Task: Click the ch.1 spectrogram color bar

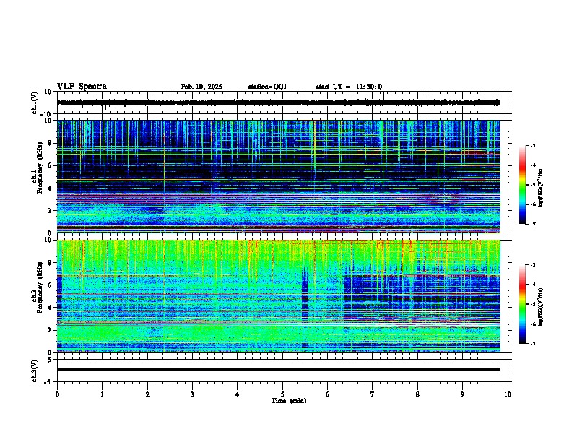Action: point(523,185)
